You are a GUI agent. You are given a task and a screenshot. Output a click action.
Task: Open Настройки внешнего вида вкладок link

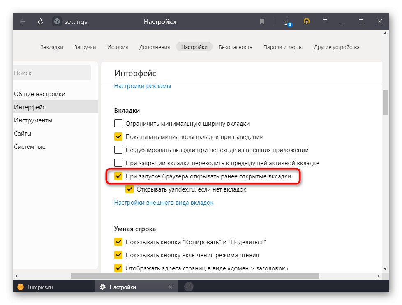tap(164, 203)
